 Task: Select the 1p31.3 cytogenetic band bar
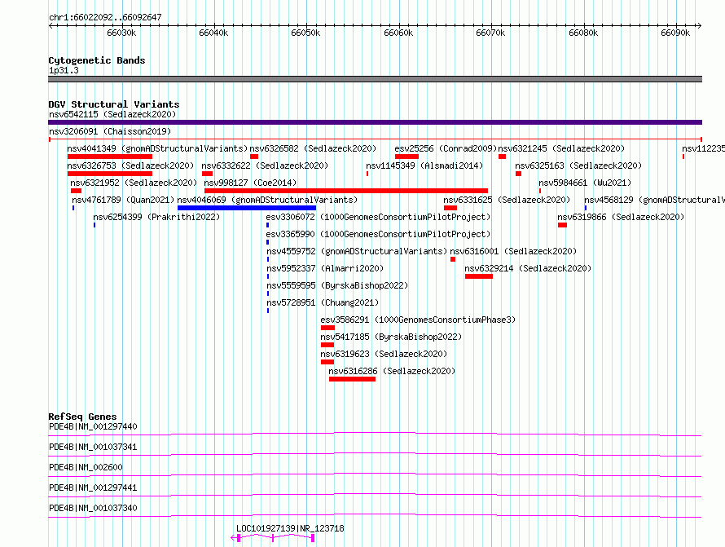pos(375,79)
